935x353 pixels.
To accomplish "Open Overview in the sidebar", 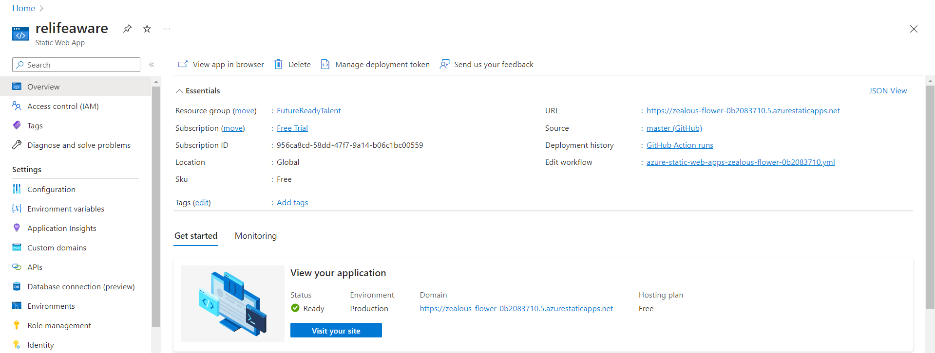I will 76,87.
